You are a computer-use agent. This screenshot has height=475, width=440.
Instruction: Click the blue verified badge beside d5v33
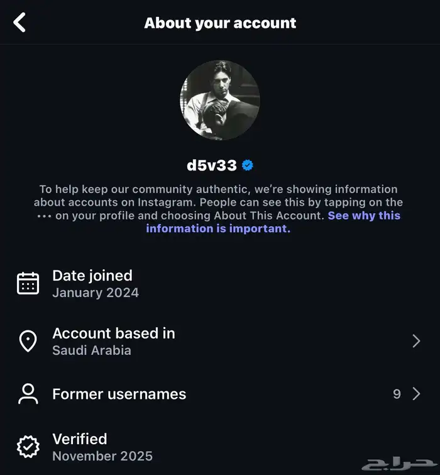[248, 165]
